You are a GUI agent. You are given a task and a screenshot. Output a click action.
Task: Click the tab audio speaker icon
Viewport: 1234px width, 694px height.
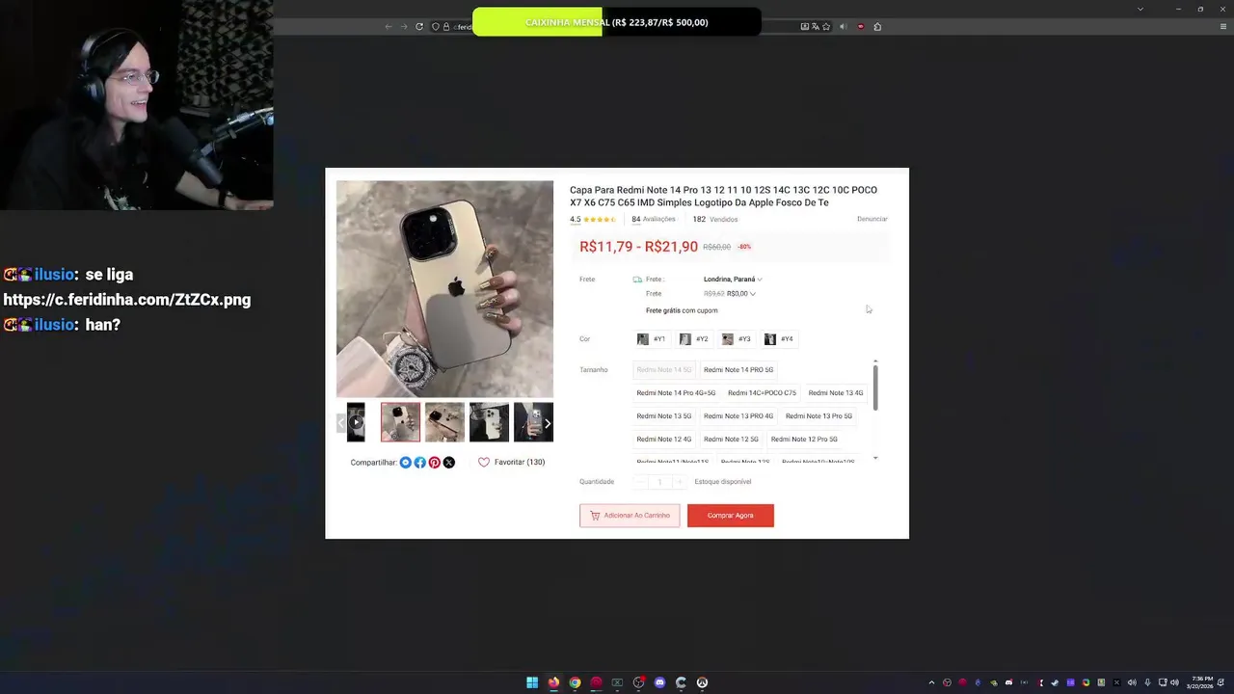click(843, 26)
